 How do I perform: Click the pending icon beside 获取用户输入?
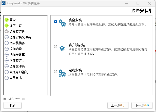click(x=7, y=72)
